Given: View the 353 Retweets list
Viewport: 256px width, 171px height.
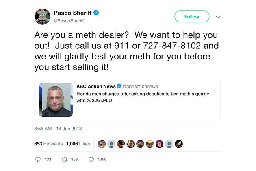Looking at the screenshot, I should pyautogui.click(x=48, y=144).
